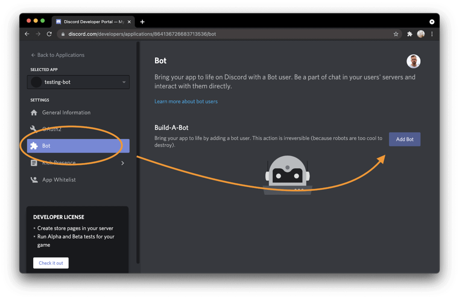This screenshot has width=459, height=299.
Task: Open the testing-bot app selector dropdown
Action: (x=78, y=82)
